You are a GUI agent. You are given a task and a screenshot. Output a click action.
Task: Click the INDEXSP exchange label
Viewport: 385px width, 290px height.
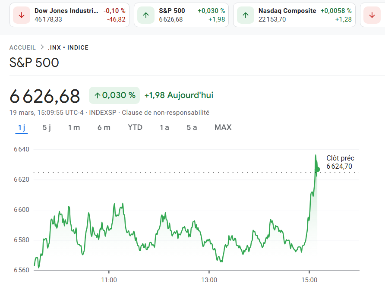[x=103, y=113]
